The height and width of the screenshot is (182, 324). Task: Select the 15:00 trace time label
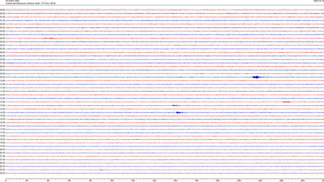point(2,116)
